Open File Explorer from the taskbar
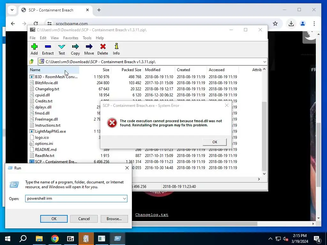This screenshot has width=327, height=245. tap(39, 239)
